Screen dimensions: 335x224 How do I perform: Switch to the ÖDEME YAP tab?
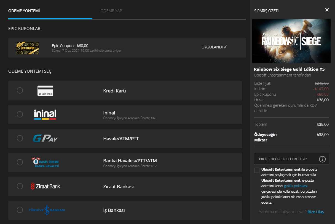pyautogui.click(x=111, y=11)
